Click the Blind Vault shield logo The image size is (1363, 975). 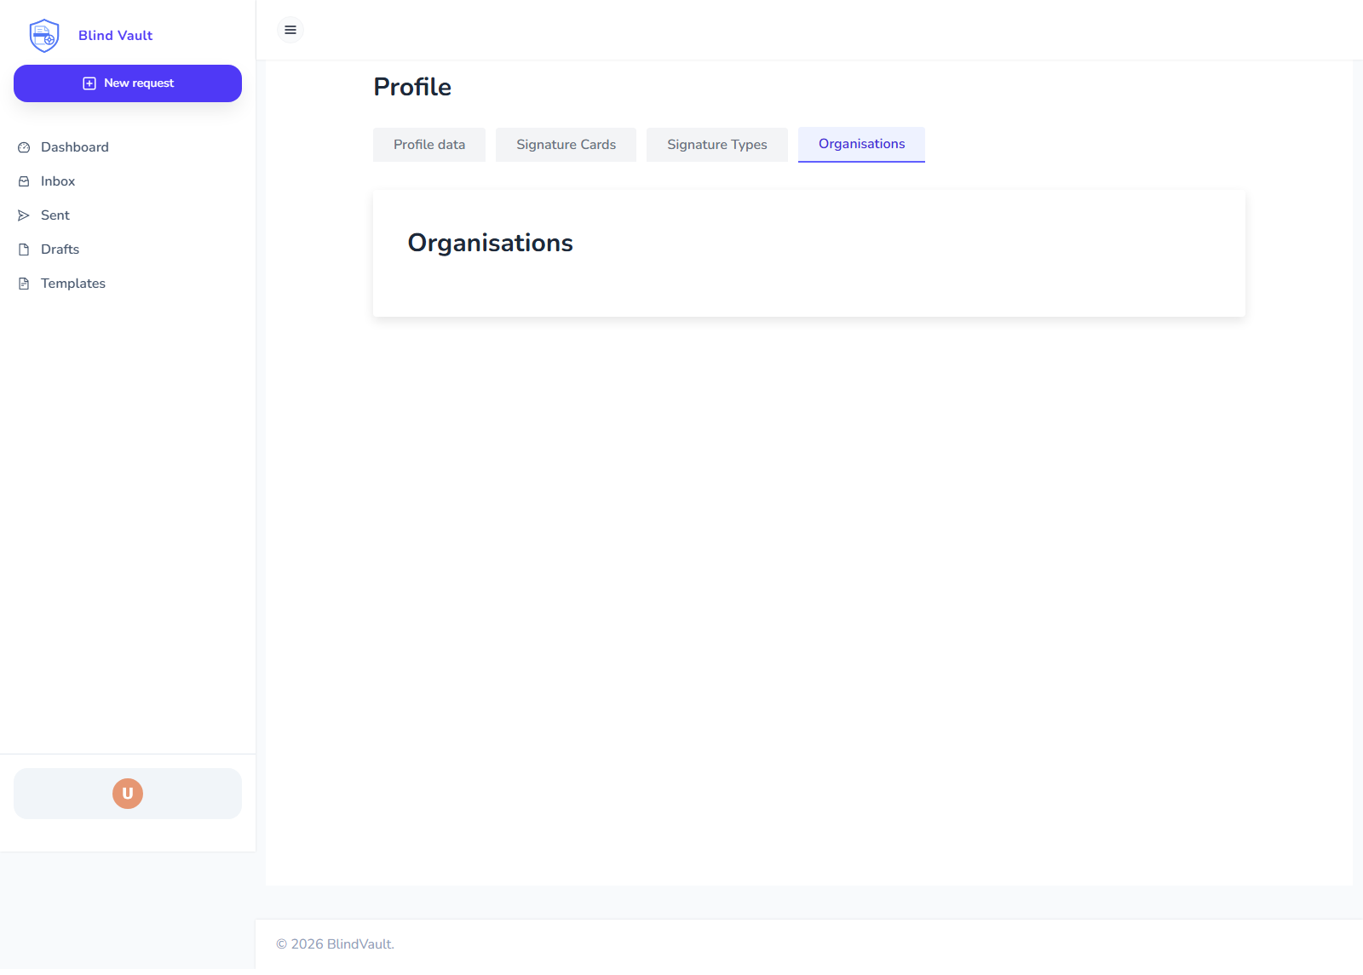43,35
